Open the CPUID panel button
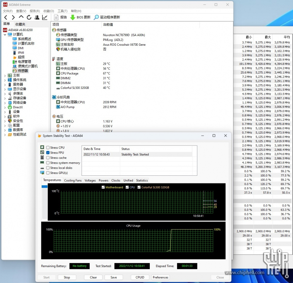Image resolution: width=293 pixels, height=283 pixels. [140, 277]
